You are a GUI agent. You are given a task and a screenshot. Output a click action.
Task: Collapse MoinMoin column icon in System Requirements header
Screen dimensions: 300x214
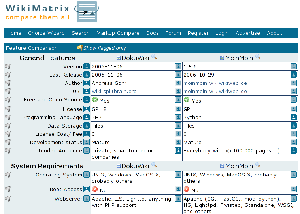coord(222,166)
